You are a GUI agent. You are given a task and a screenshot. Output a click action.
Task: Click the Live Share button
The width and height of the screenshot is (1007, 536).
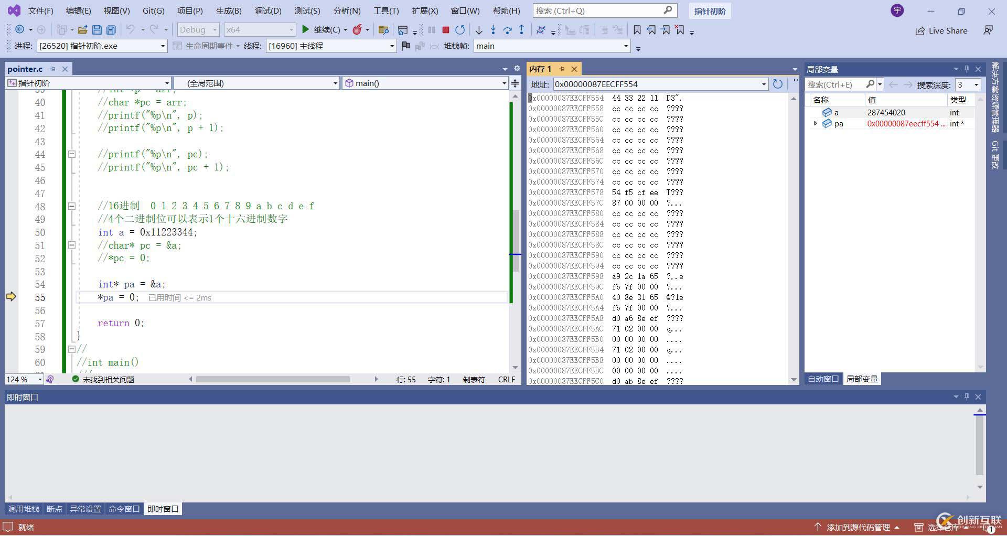(941, 30)
